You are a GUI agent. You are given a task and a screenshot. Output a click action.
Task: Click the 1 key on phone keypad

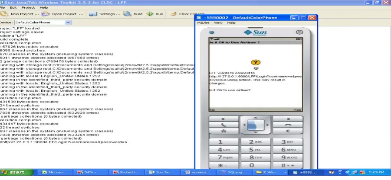point(223,142)
